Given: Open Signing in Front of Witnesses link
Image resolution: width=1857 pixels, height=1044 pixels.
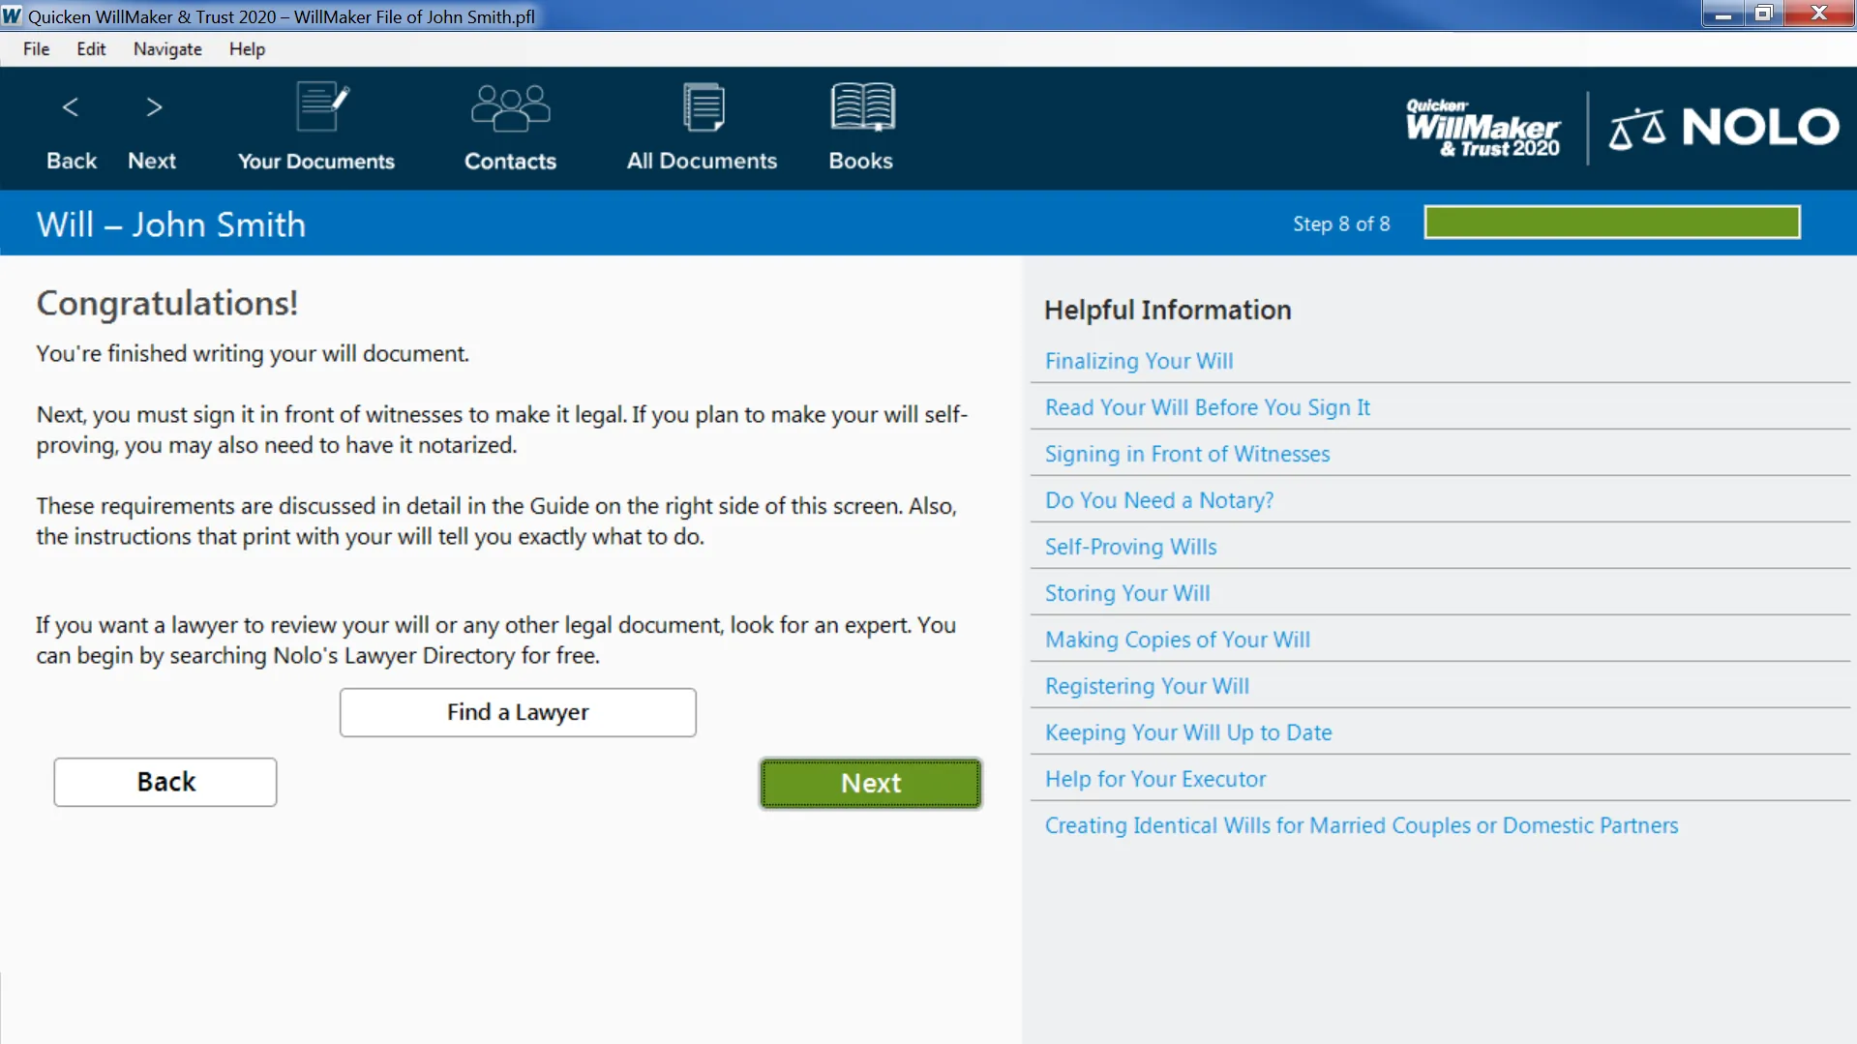Looking at the screenshot, I should click(x=1186, y=454).
